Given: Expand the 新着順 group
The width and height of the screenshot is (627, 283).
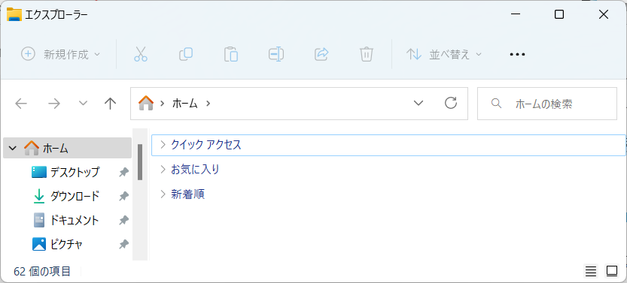Looking at the screenshot, I should 163,194.
